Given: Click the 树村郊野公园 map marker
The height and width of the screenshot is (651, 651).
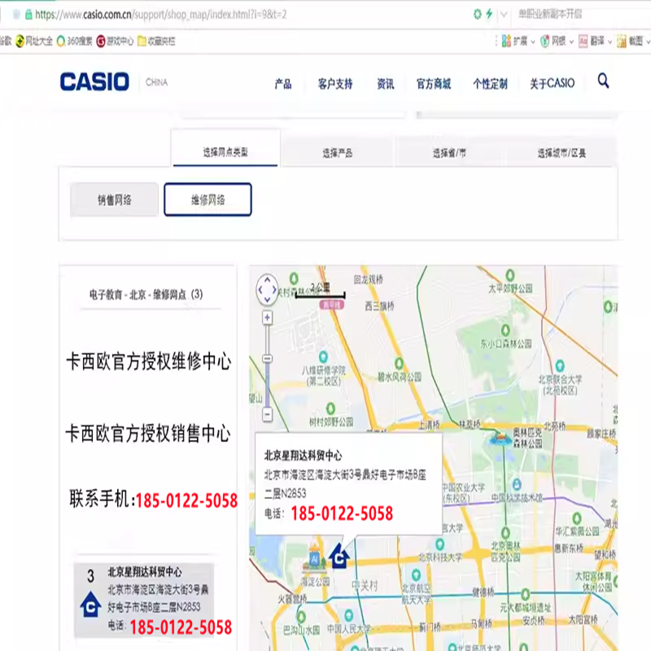Looking at the screenshot, I should pos(330,409).
